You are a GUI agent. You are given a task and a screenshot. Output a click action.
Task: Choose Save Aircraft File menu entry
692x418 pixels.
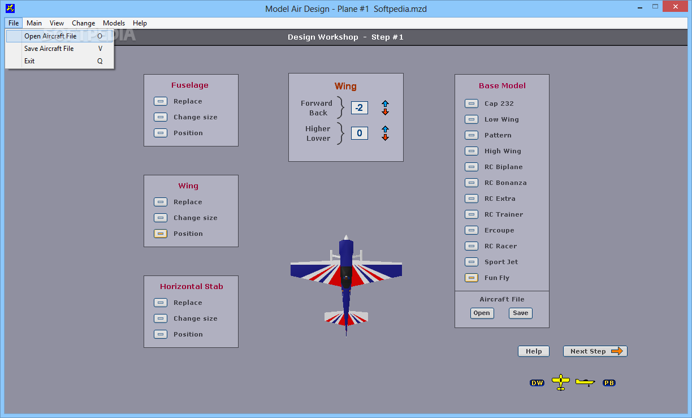pos(59,49)
